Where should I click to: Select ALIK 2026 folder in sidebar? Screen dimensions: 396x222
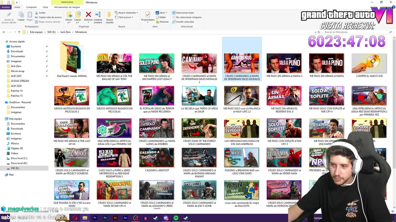pyautogui.click(x=16, y=86)
